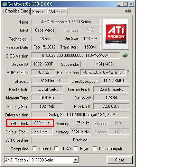The height and width of the screenshot is (167, 177).
Task: Click the ATI Radeon Graphics logo
Action: pyautogui.click(x=116, y=34)
